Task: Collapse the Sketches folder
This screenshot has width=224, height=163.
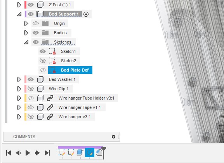Action: pyautogui.click(x=26, y=42)
